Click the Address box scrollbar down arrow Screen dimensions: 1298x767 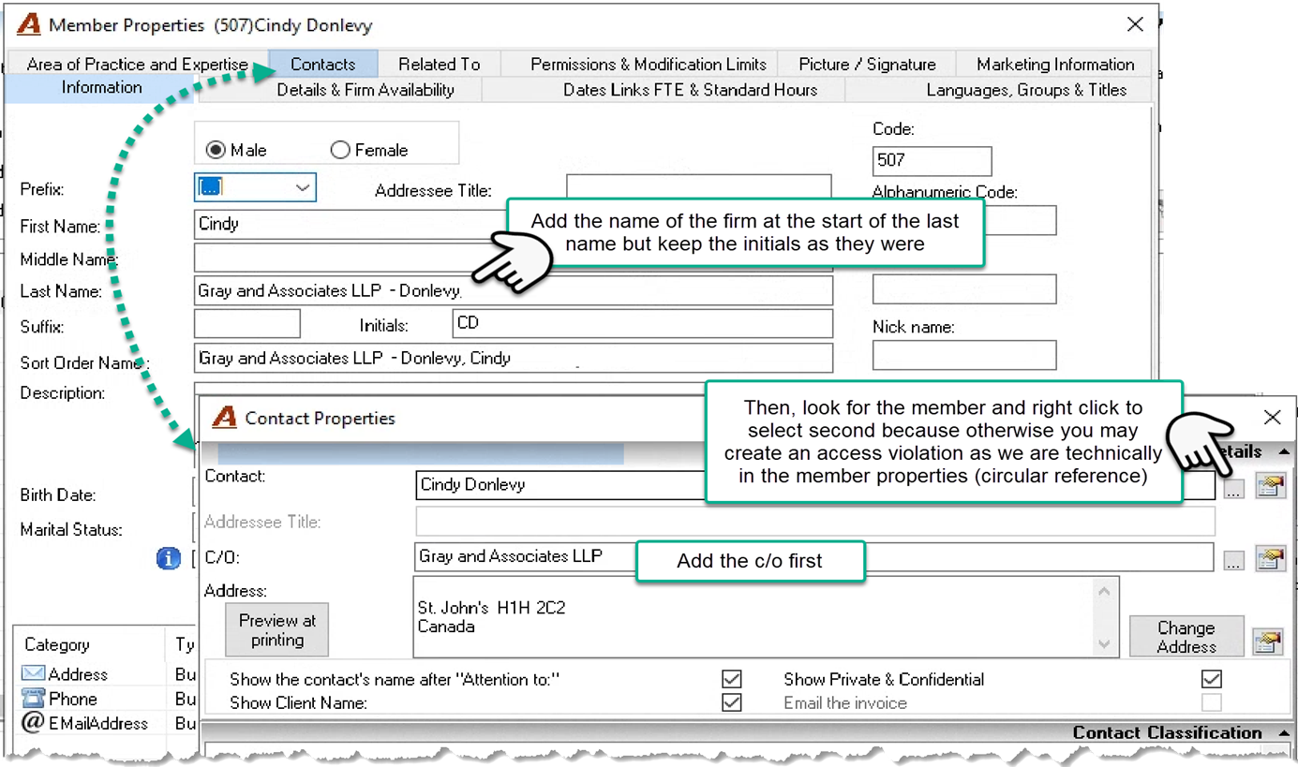point(1105,644)
